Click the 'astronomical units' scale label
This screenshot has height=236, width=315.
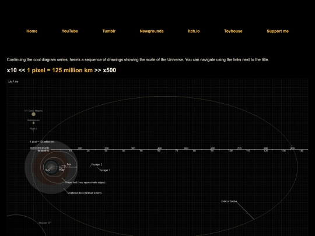coord(40,148)
